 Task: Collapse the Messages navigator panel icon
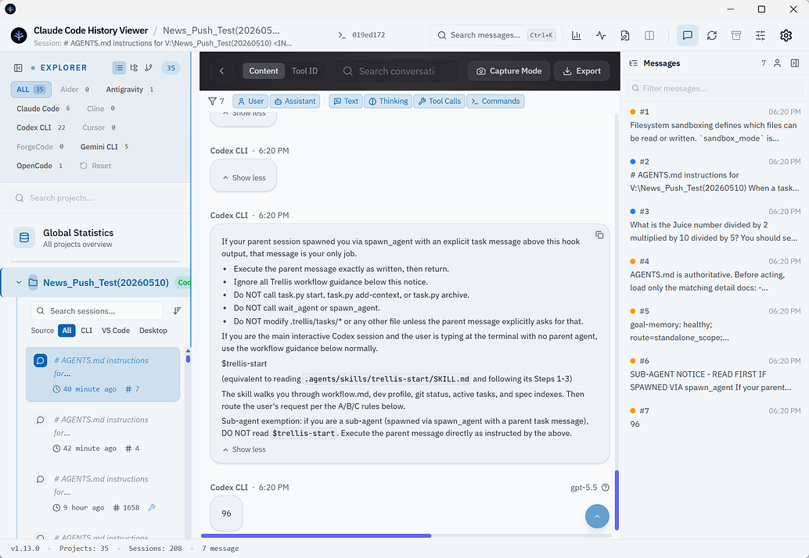point(795,63)
